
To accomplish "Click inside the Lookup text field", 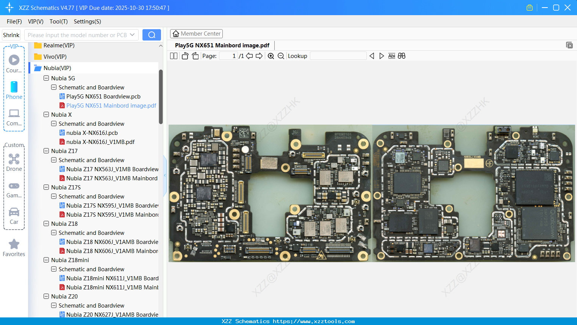I will 338,56.
